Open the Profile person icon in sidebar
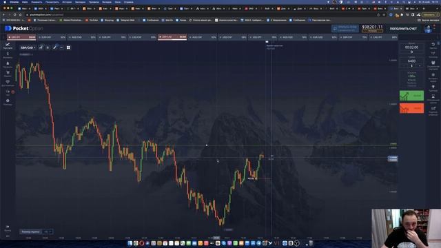This screenshot has height=248, width=441. pos(8,64)
